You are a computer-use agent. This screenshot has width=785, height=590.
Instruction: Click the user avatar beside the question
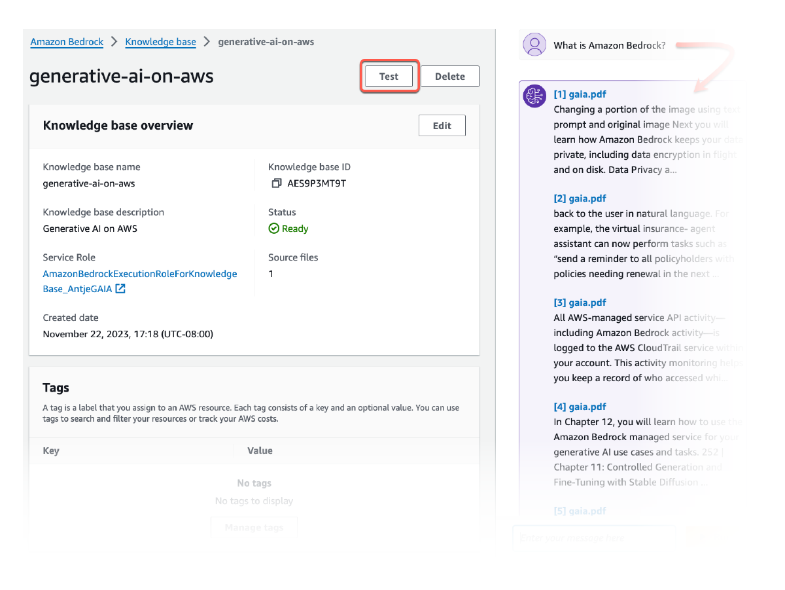click(x=534, y=45)
